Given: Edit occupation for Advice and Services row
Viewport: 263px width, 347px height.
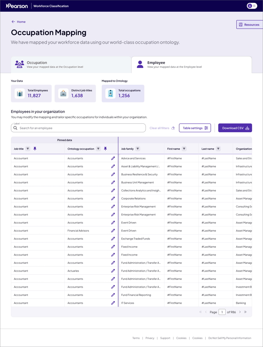Looking at the screenshot, I should tap(113, 158).
